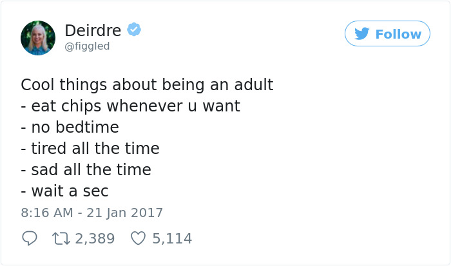Follow Deirdre with the Follow button
The image size is (451, 266).
pyautogui.click(x=387, y=34)
